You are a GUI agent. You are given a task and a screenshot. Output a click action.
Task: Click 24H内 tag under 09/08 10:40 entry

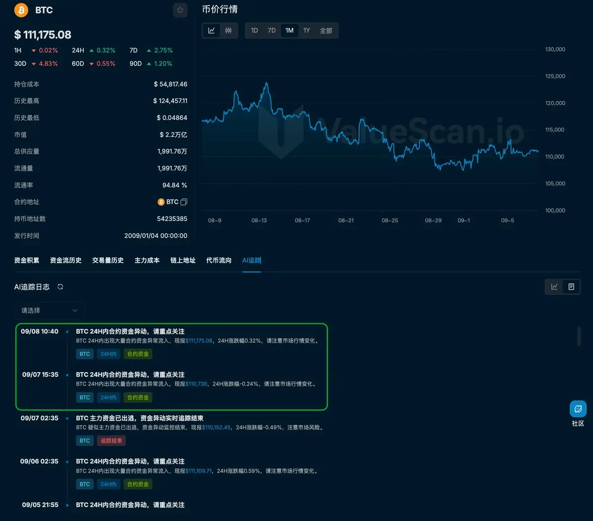pos(109,354)
